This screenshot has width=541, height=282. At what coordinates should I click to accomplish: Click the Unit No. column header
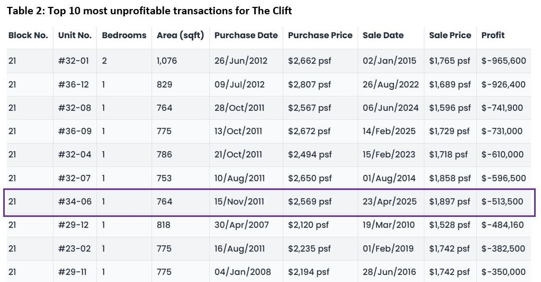tap(75, 35)
